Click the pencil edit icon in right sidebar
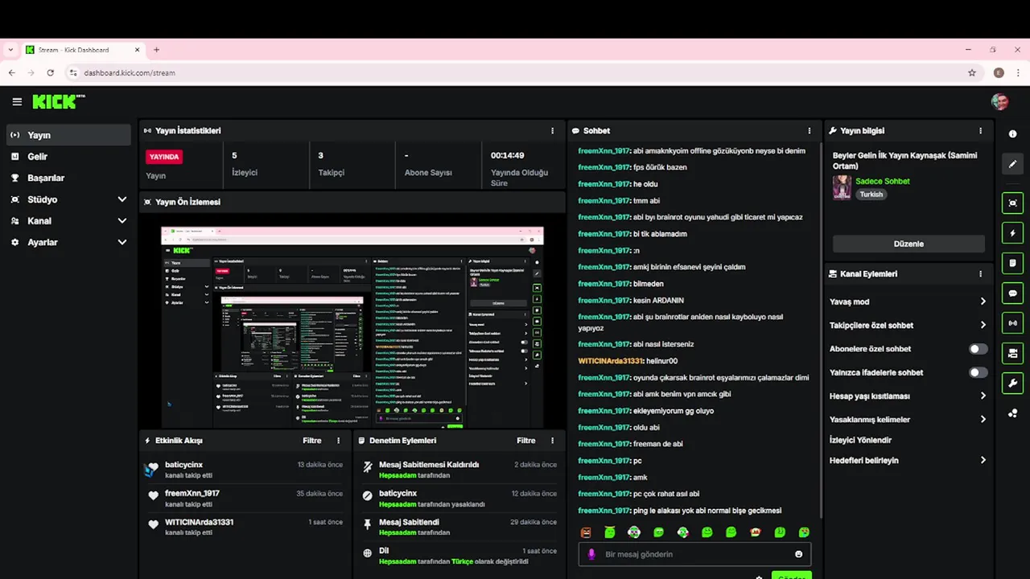This screenshot has height=579, width=1030. [1012, 164]
